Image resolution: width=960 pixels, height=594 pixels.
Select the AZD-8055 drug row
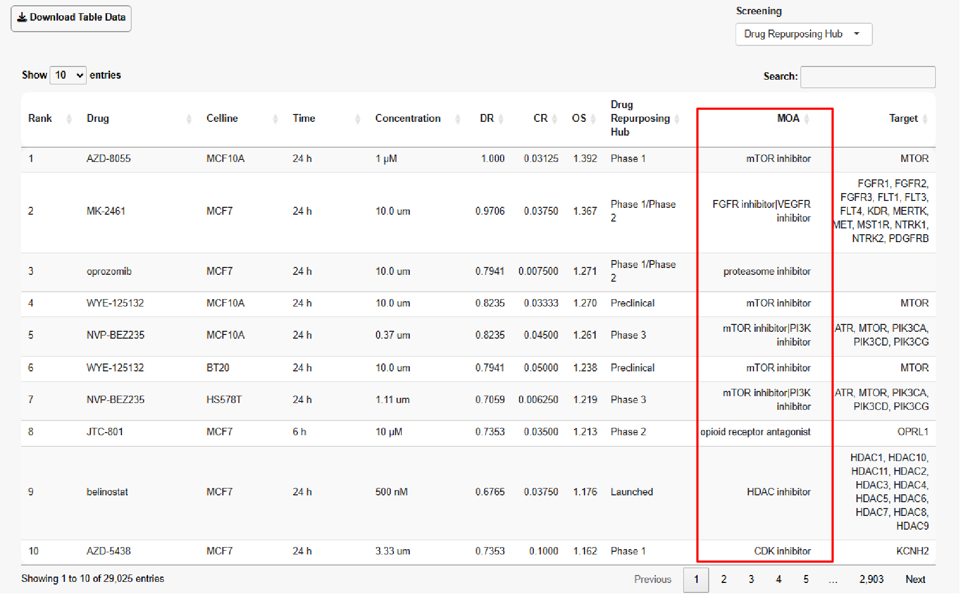pos(109,159)
